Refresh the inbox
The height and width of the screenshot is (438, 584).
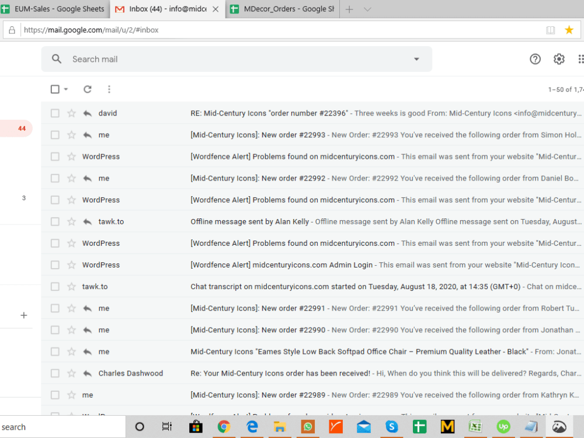[x=87, y=89]
